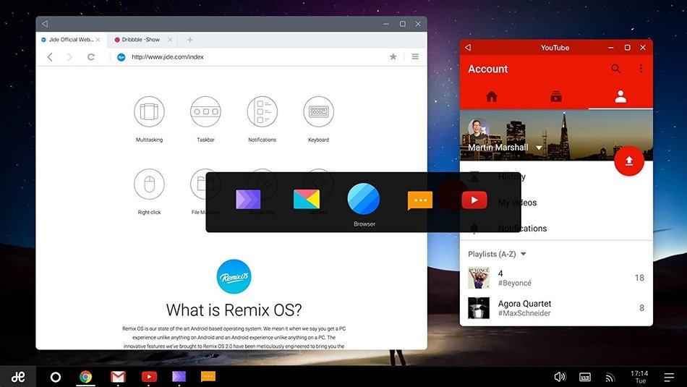Image resolution: width=687 pixels, height=387 pixels.
Task: Select purple arrows app in switcher
Action: (248, 200)
